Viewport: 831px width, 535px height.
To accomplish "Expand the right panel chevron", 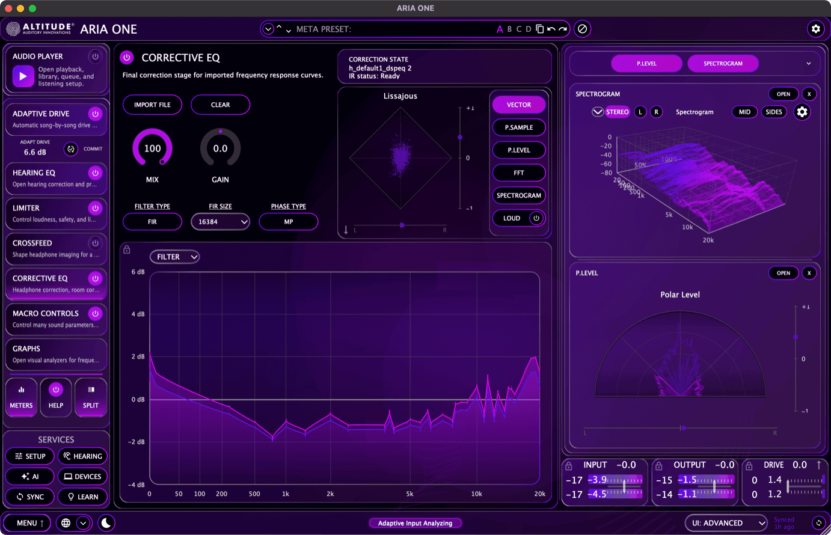I will click(x=809, y=64).
